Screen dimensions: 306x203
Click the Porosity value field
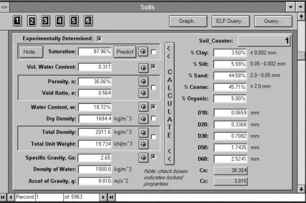coord(95,81)
